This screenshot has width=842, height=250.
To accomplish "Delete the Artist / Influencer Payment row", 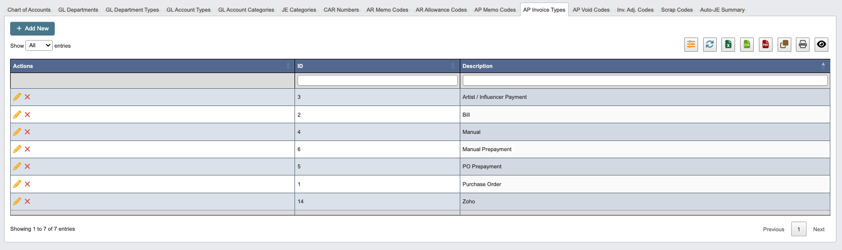I will 27,97.
